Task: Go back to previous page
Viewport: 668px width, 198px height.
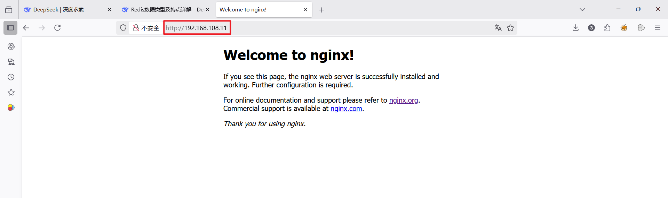Action: 26,28
